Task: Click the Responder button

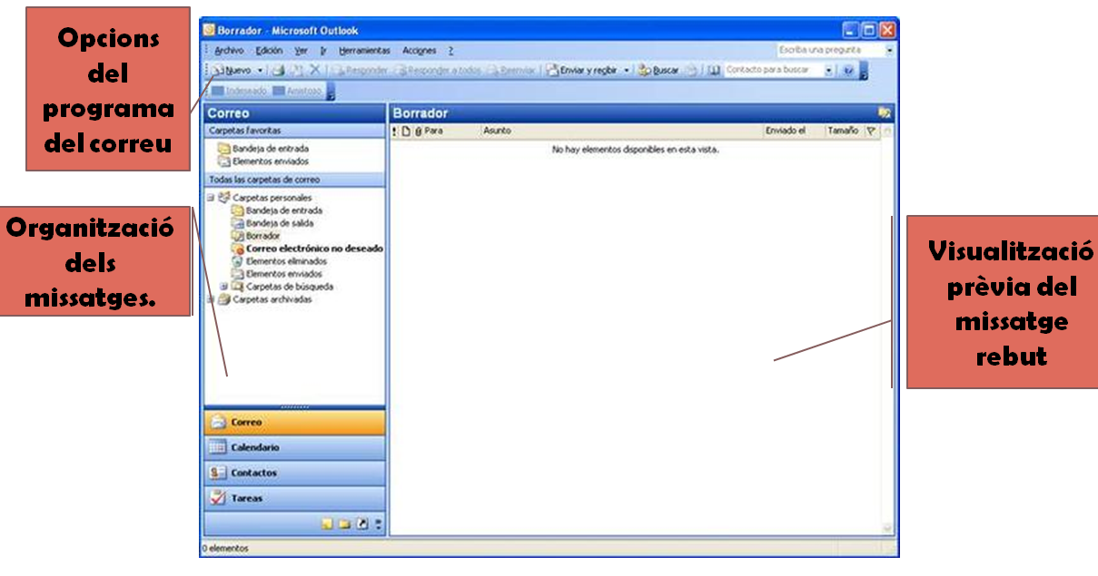Action: tap(360, 70)
